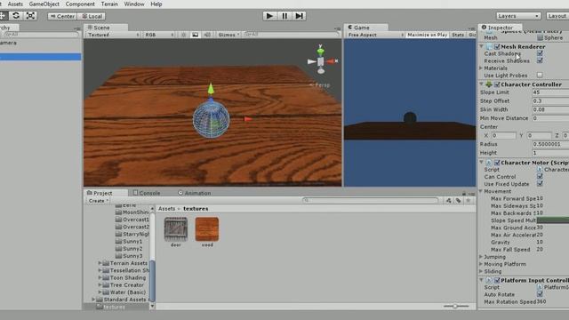The image size is (569, 320).
Task: Open the Component menu
Action: (x=80, y=4)
